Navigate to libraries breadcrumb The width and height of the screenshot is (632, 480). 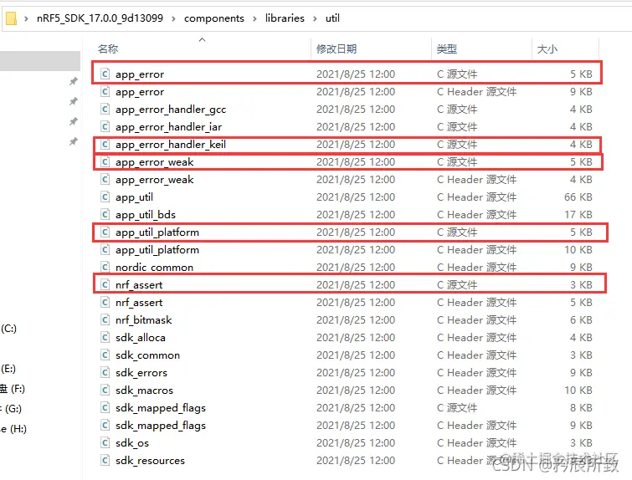click(x=285, y=18)
